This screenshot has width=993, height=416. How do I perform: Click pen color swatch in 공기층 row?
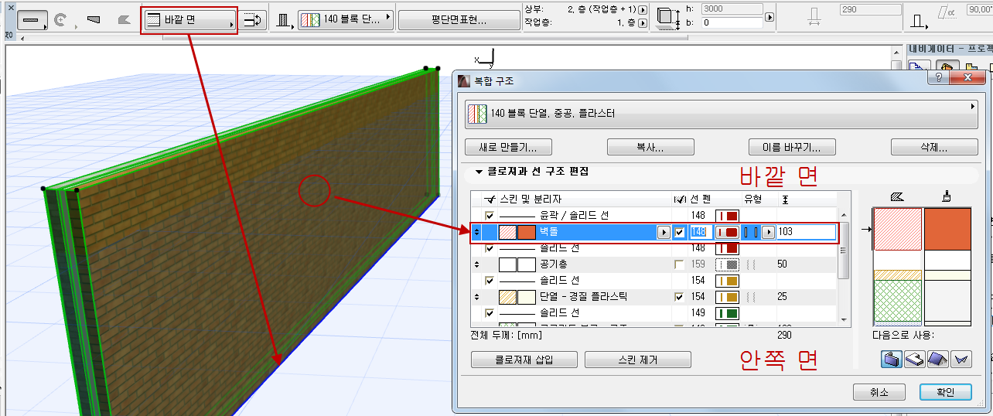point(727,264)
